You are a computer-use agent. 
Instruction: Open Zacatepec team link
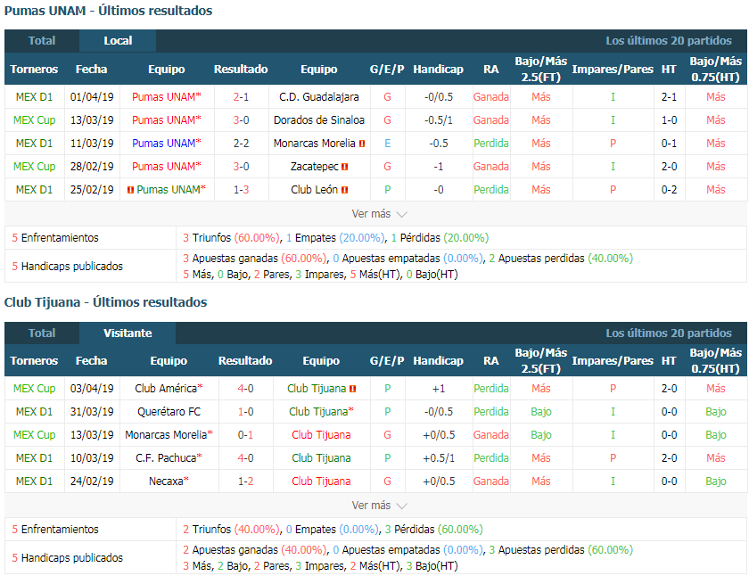pyautogui.click(x=314, y=167)
